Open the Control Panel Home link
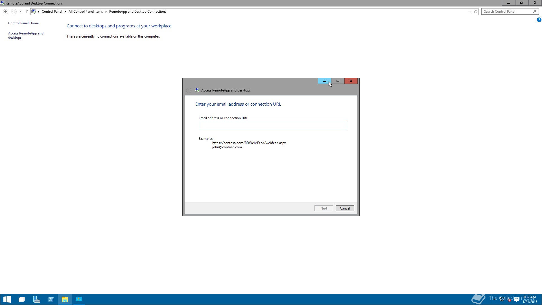This screenshot has height=305, width=542. (x=23, y=23)
